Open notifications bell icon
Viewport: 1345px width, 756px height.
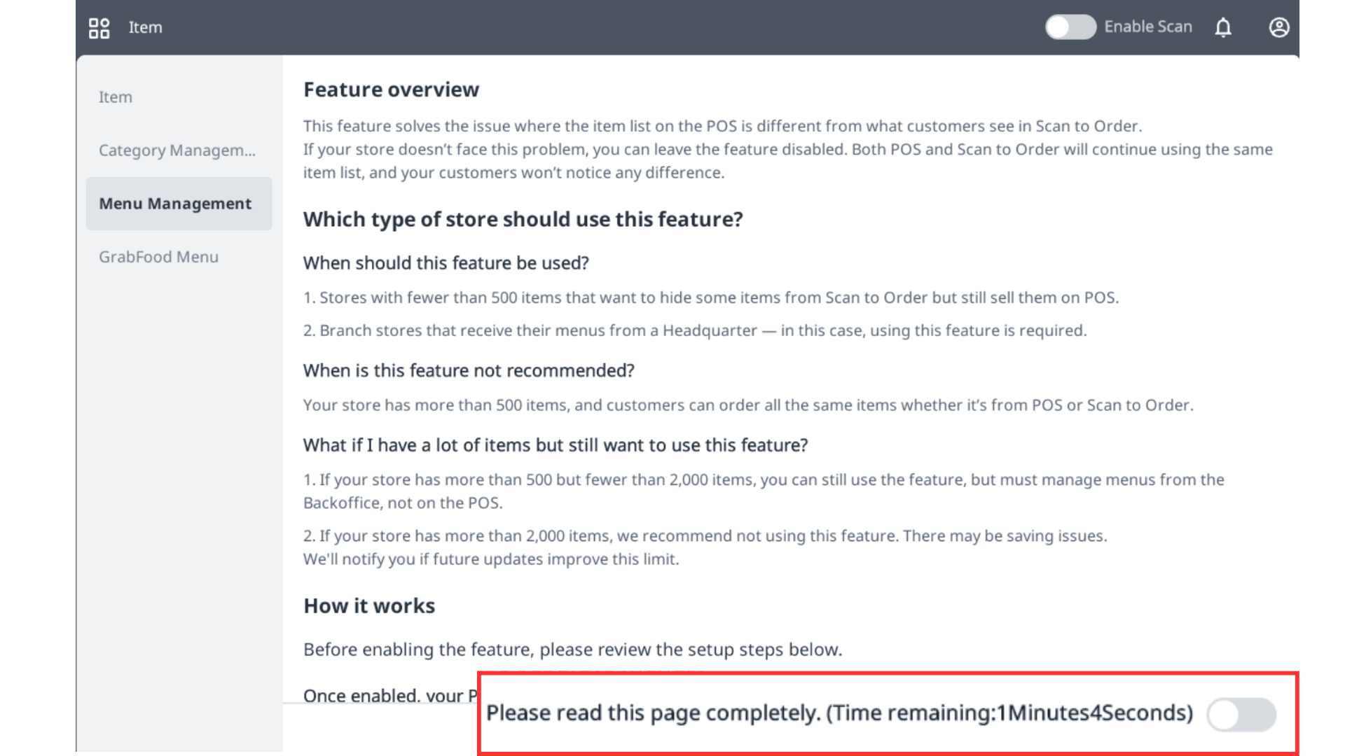tap(1223, 28)
